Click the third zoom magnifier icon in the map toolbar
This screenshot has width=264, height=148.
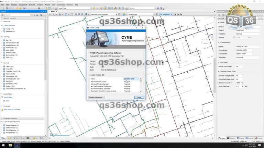(82, 14)
